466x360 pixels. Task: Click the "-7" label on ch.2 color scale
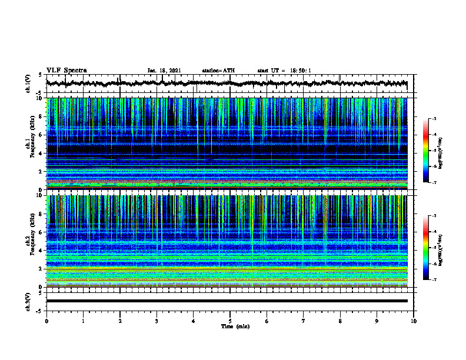point(434,279)
